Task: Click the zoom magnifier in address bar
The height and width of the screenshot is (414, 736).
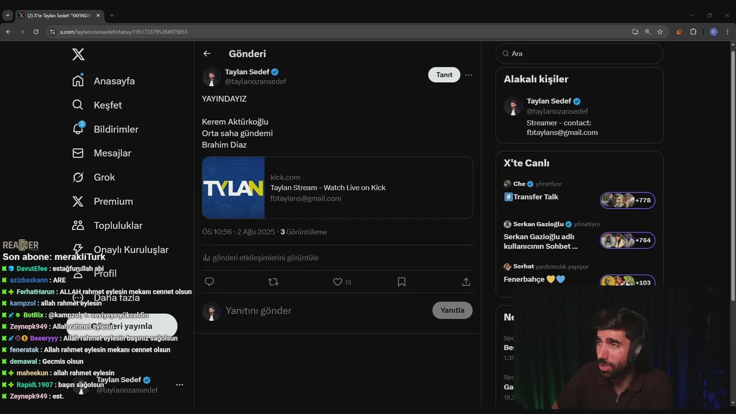Action: pos(647,32)
